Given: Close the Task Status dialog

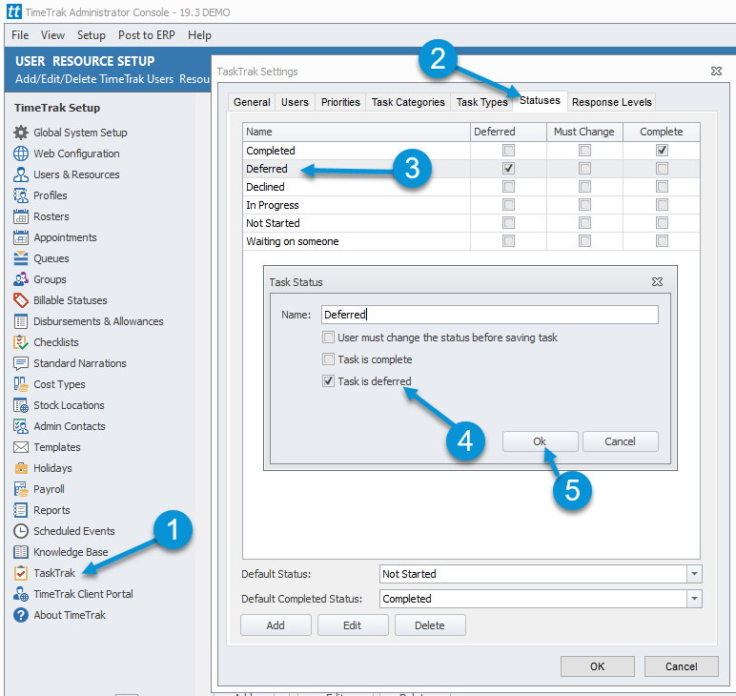Looking at the screenshot, I should 657,281.
